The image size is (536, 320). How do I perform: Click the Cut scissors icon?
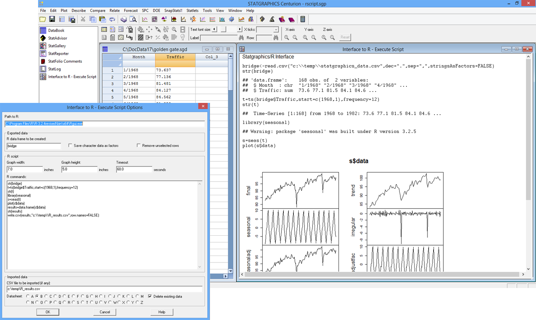[x=83, y=19]
